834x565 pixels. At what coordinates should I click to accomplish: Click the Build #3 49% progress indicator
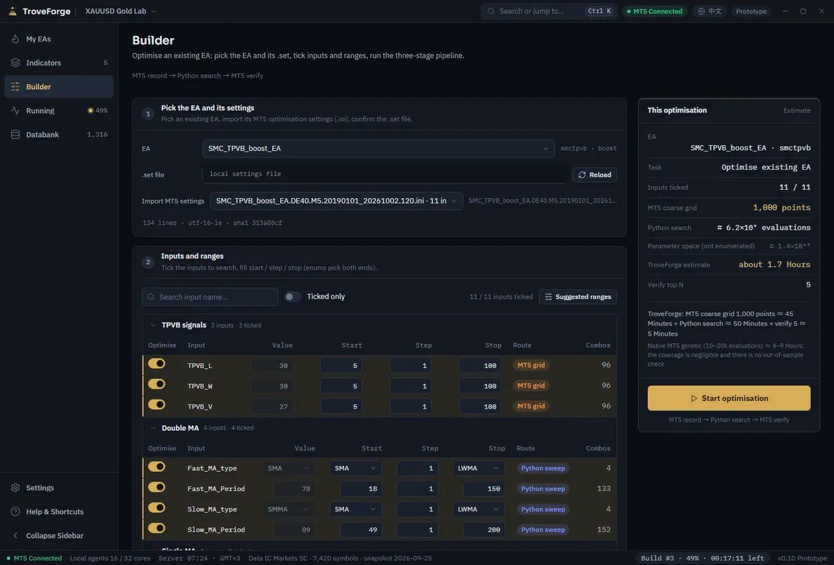pos(703,558)
